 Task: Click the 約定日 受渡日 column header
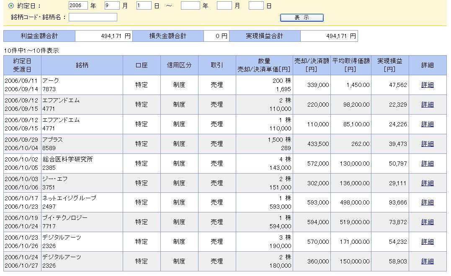(22, 65)
